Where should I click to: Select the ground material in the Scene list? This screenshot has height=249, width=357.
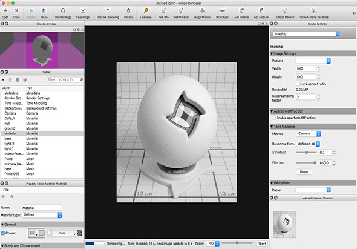point(42,128)
